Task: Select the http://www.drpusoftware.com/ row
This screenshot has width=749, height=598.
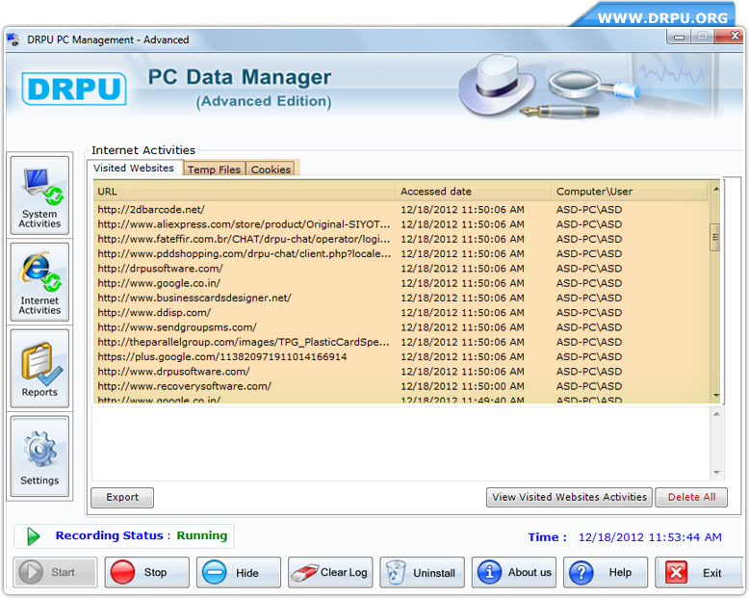Action: tap(401, 372)
